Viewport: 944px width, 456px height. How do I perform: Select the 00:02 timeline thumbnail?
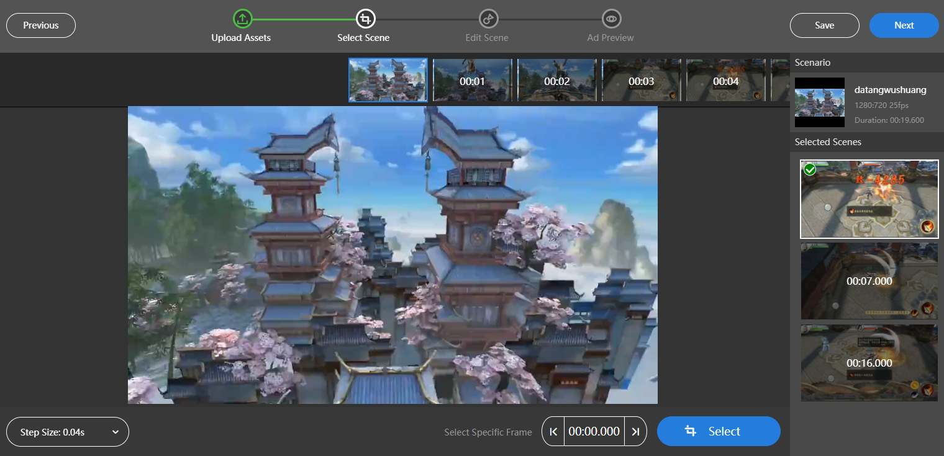coord(556,80)
